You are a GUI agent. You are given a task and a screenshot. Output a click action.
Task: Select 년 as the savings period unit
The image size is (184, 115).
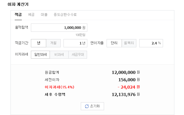pyautogui.click(x=39, y=43)
